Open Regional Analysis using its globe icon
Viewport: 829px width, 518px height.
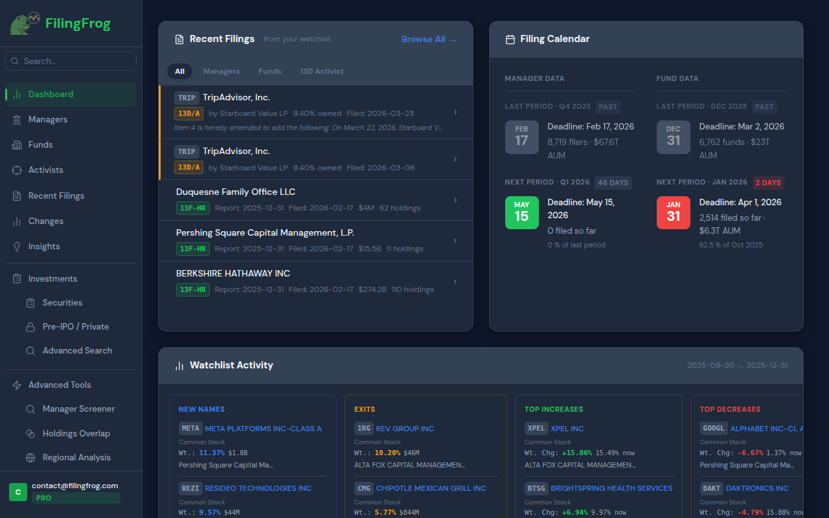click(x=30, y=457)
